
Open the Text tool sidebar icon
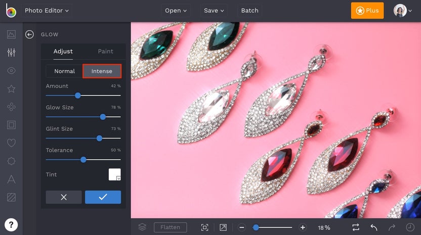(11, 179)
